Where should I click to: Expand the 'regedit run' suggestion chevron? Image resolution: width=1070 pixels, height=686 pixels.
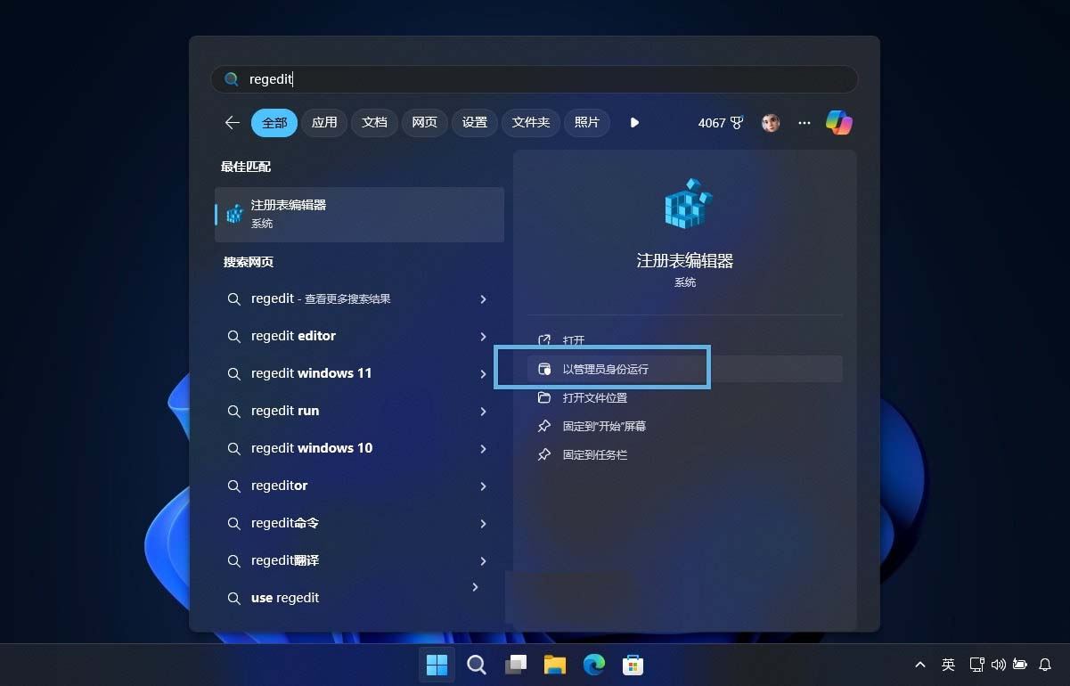(483, 412)
